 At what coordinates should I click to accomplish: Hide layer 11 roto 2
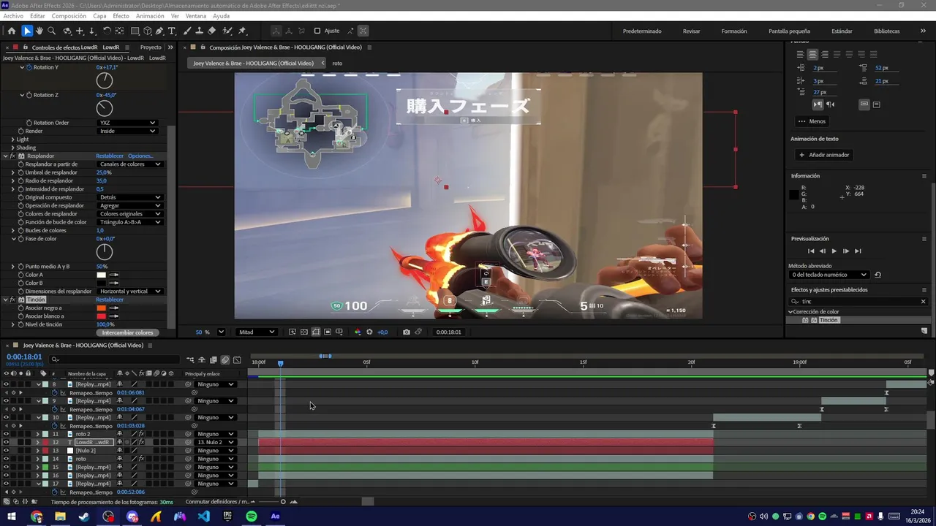pyautogui.click(x=6, y=434)
